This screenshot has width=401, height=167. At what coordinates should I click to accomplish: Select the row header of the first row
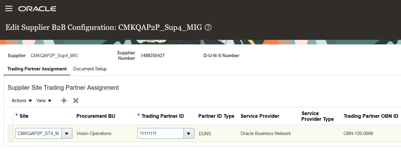(x=11, y=133)
